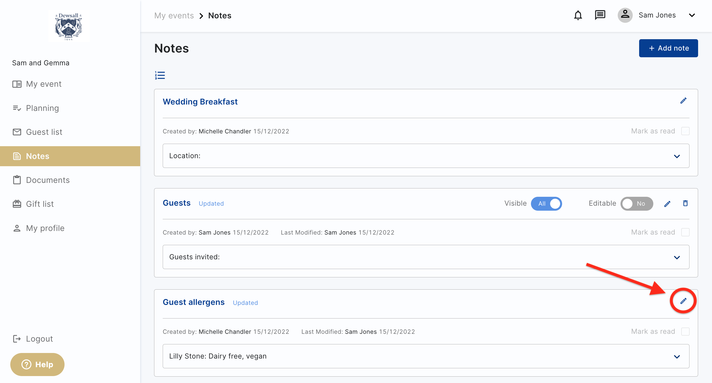Open Guest list menu item
The image size is (712, 383).
pyautogui.click(x=70, y=132)
